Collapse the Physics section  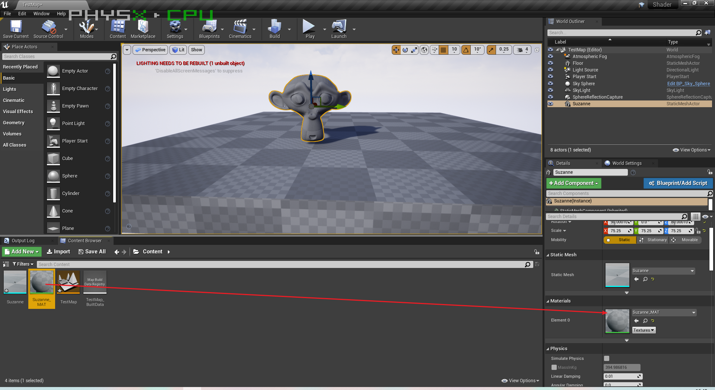548,349
